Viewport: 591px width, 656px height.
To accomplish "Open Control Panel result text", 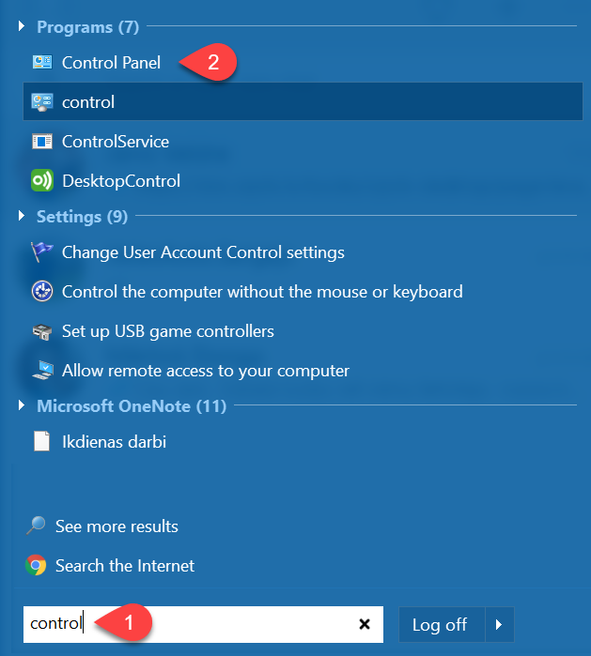I will 111,63.
